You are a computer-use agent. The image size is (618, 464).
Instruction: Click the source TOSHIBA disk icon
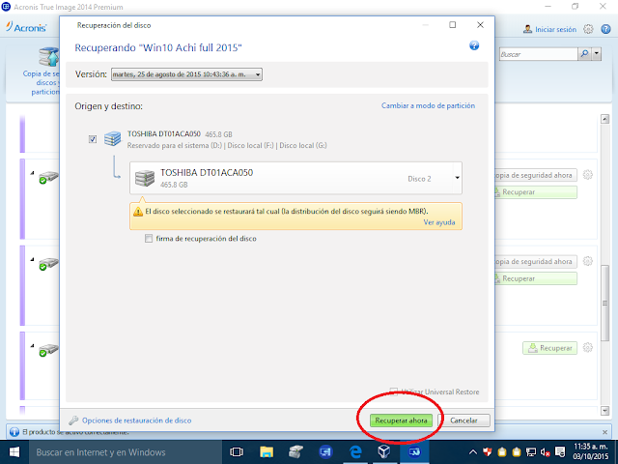click(x=112, y=138)
